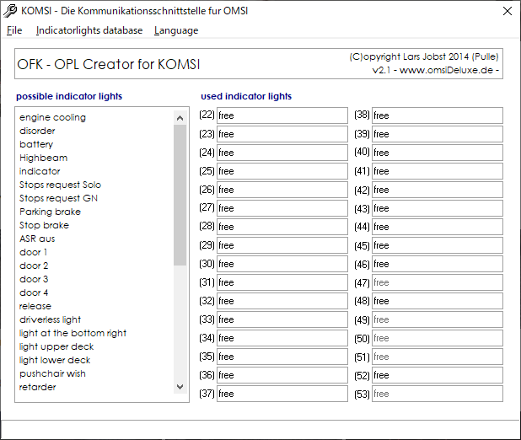Click the field for indicator light (32)
This screenshot has height=440, width=521.
(282, 301)
